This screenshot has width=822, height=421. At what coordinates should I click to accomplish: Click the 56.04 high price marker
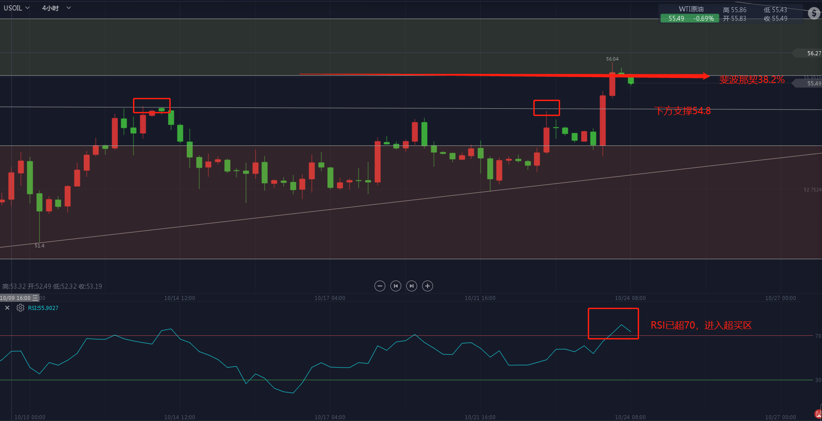point(612,59)
